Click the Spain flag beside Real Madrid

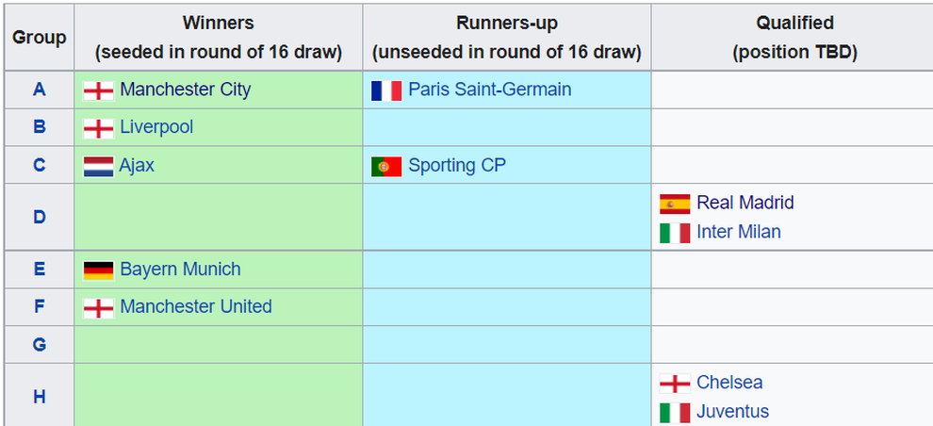point(675,204)
